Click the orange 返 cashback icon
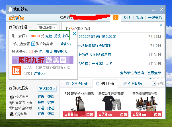Screen dimensions: 172x127 coord(16,71)
